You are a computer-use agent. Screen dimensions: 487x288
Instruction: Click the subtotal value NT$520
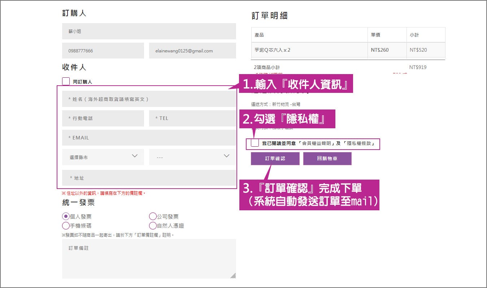(418, 50)
